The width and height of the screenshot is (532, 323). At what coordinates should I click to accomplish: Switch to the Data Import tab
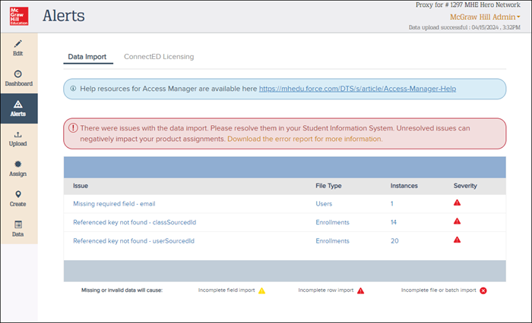point(87,57)
